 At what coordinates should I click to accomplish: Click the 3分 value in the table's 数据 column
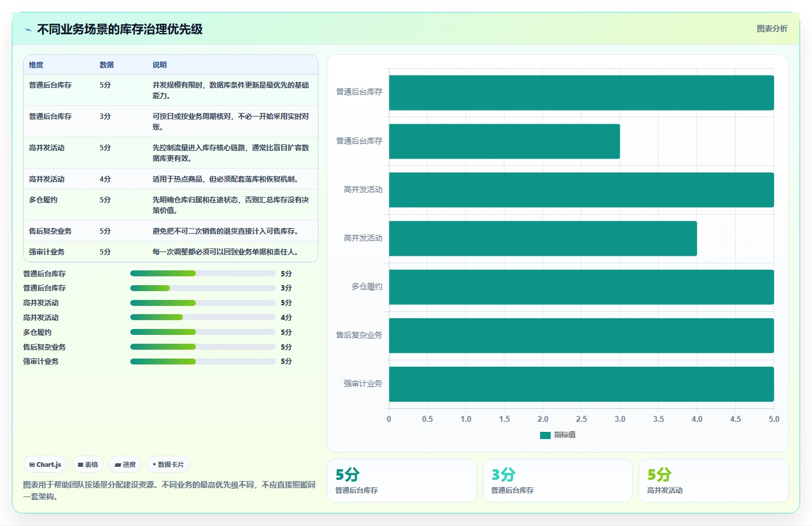pyautogui.click(x=105, y=117)
